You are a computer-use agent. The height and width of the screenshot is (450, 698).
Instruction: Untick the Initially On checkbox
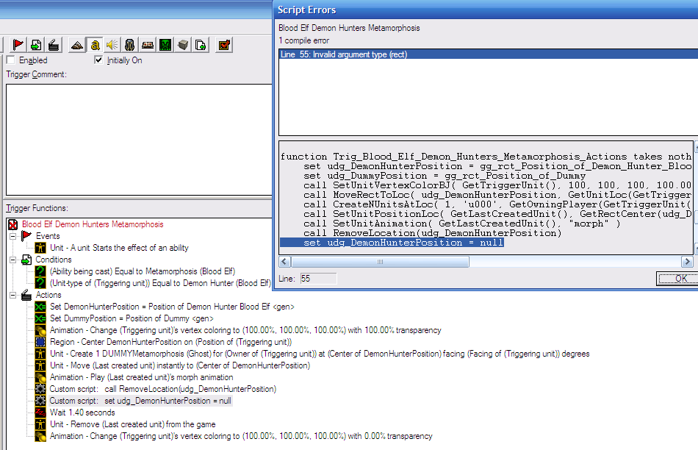click(98, 60)
